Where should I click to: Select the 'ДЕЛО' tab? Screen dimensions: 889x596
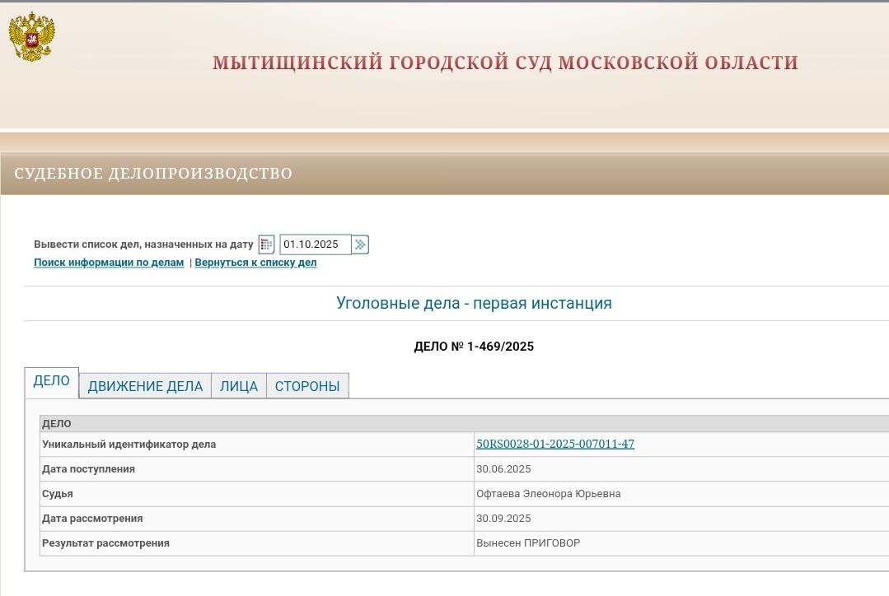coord(51,381)
